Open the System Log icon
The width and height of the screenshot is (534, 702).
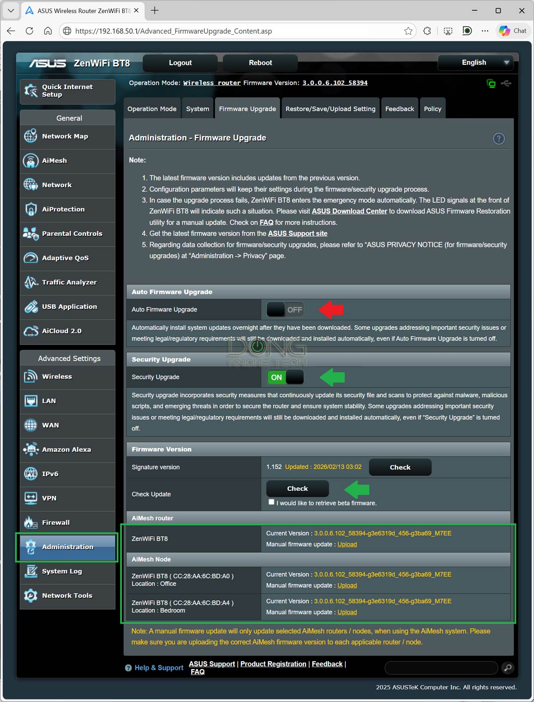[31, 571]
